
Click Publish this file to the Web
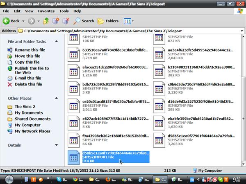coord(32,70)
